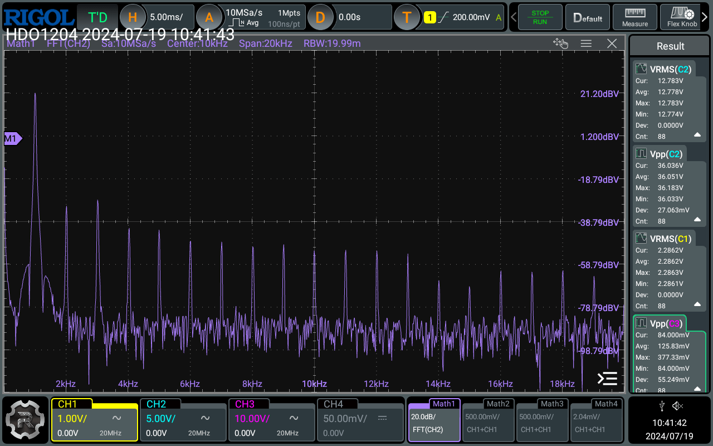Open the Delay (D) settings
This screenshot has width=713, height=446.
tap(320, 17)
